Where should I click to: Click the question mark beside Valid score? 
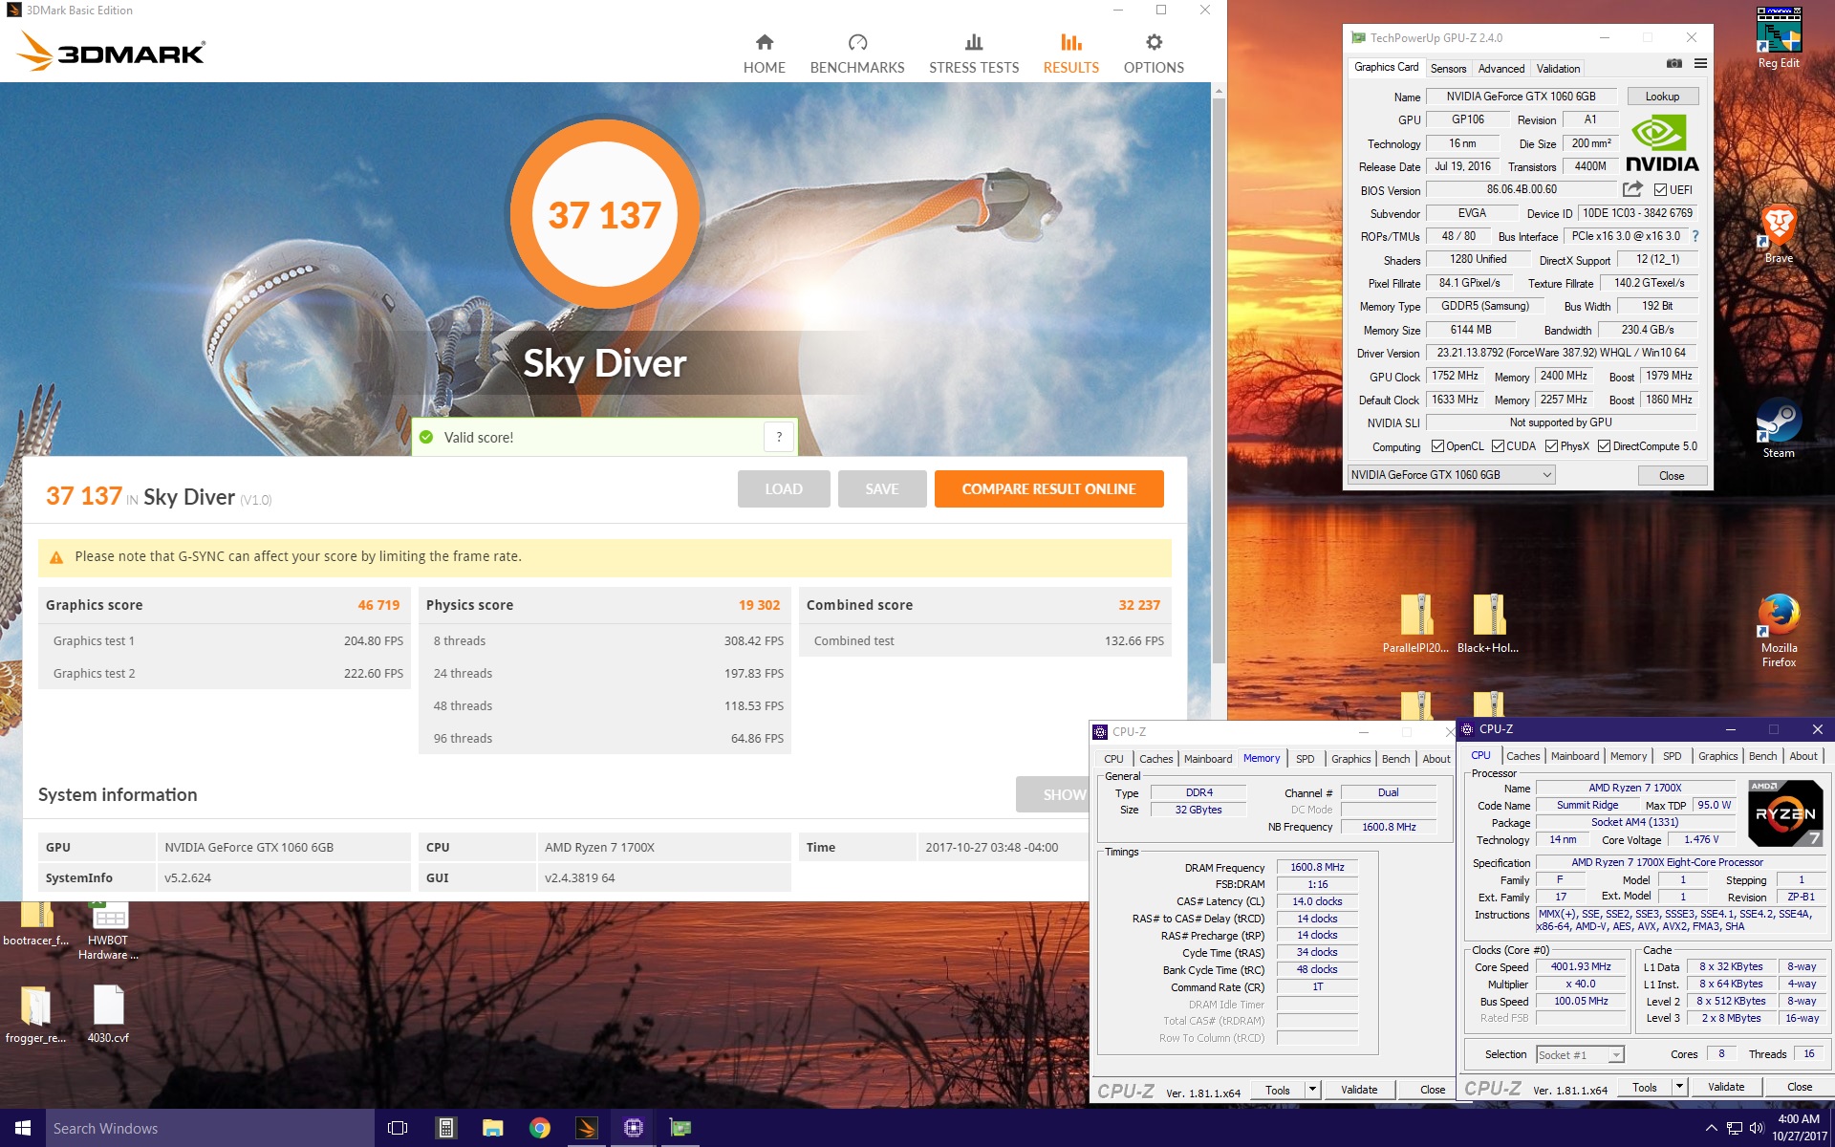pos(779,437)
